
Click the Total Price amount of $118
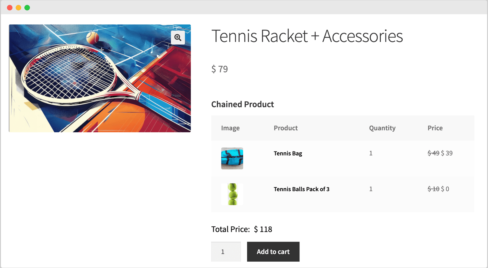point(263,229)
